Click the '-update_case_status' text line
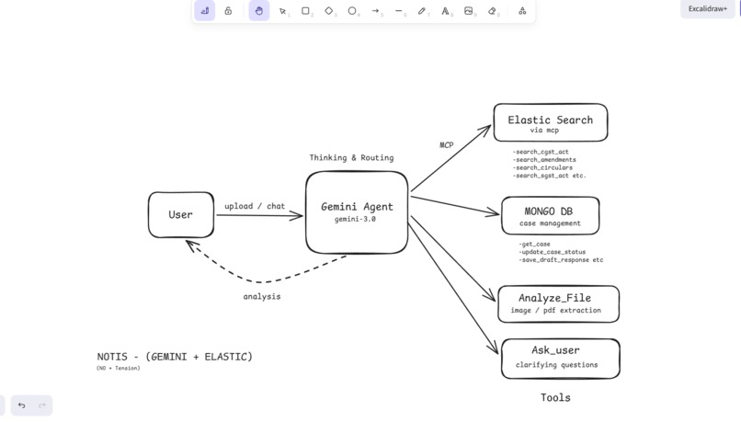The height and width of the screenshot is (422, 741). (x=553, y=252)
